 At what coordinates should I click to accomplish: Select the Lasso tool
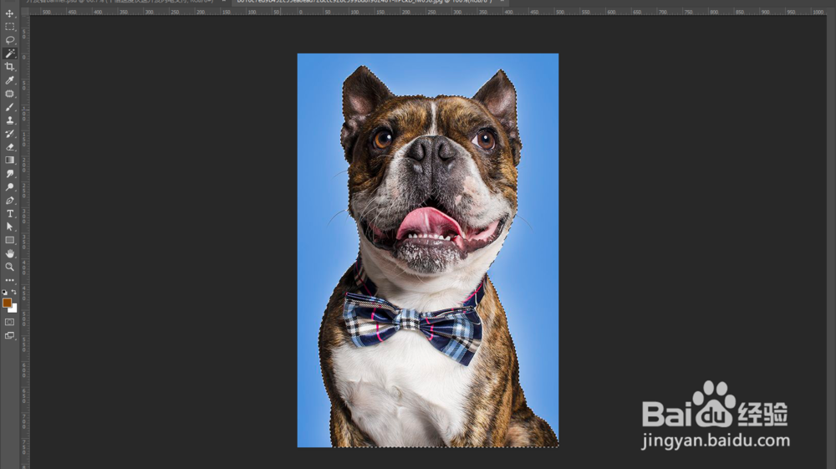[9, 40]
